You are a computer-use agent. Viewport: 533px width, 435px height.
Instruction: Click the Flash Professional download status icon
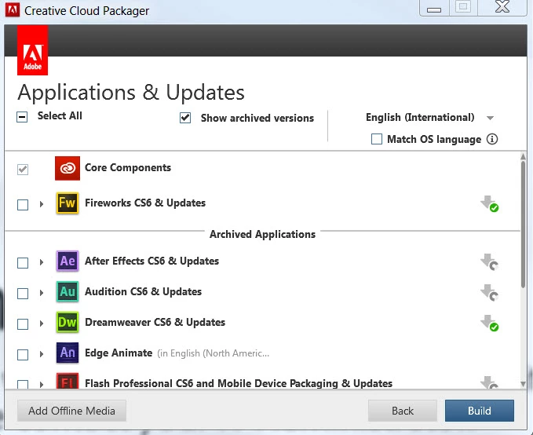pos(490,382)
